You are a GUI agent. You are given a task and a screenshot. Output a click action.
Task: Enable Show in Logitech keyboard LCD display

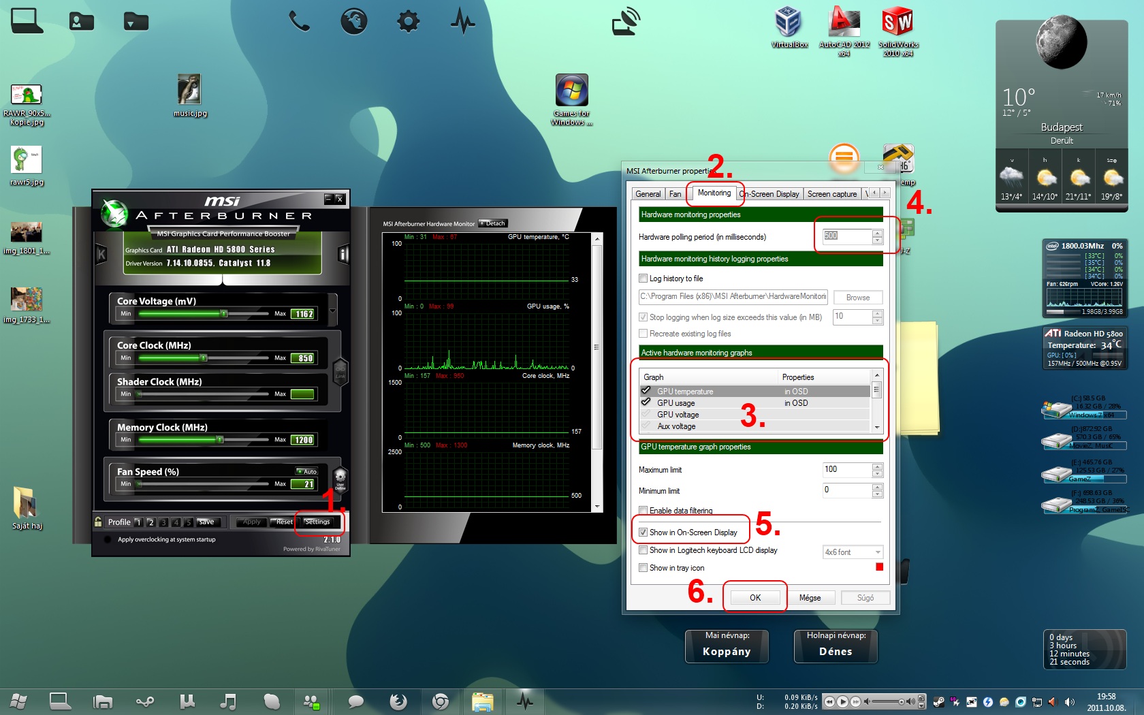point(643,550)
